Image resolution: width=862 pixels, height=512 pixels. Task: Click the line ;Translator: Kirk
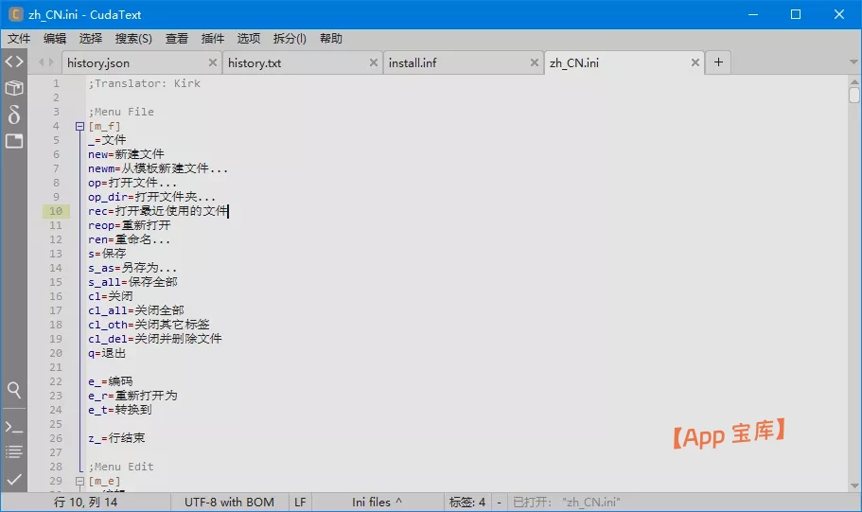point(144,83)
